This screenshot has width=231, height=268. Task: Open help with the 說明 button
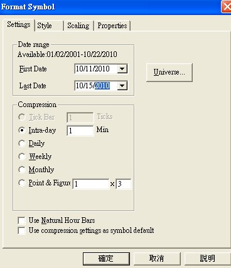coord(208,259)
